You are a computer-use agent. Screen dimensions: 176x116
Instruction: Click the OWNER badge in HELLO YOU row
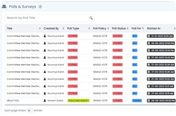[x=137, y=100]
